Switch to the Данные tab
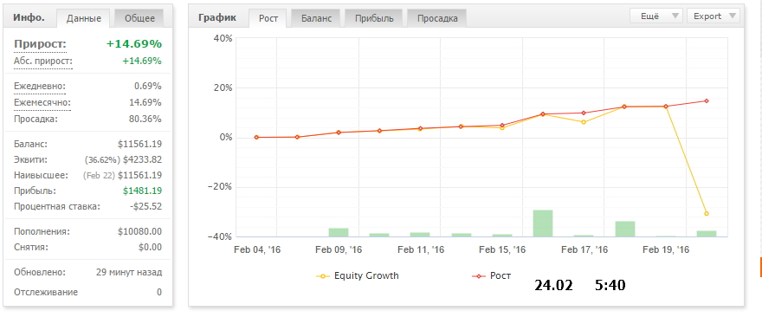Viewport: 762px width, 330px height. pyautogui.click(x=84, y=18)
